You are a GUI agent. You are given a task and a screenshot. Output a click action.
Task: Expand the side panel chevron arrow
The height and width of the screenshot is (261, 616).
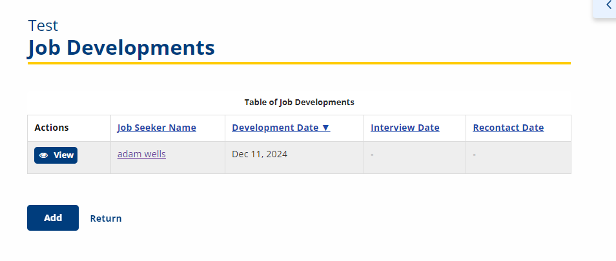click(x=608, y=5)
